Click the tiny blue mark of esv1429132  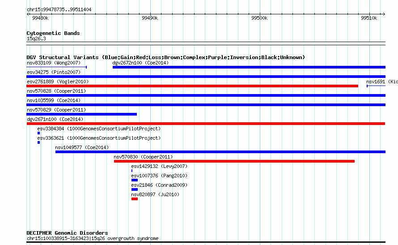coord(132,171)
